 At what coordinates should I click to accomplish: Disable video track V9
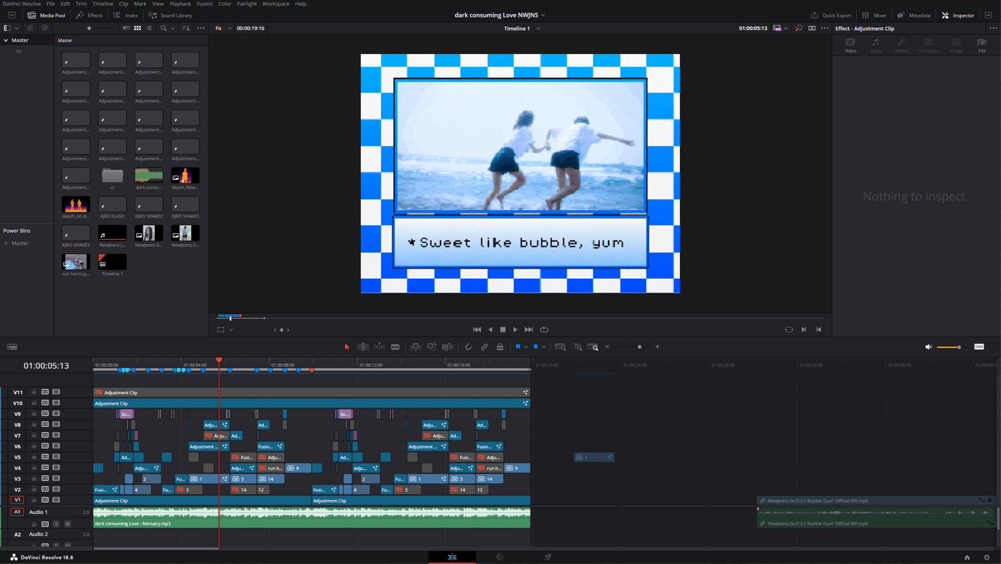tap(56, 413)
